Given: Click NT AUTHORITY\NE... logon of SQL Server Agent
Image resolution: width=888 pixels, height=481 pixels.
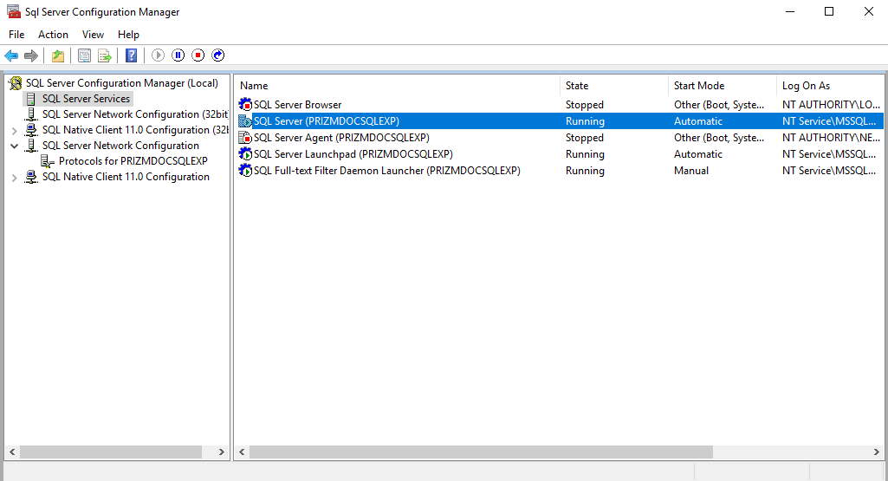Looking at the screenshot, I should tap(831, 138).
